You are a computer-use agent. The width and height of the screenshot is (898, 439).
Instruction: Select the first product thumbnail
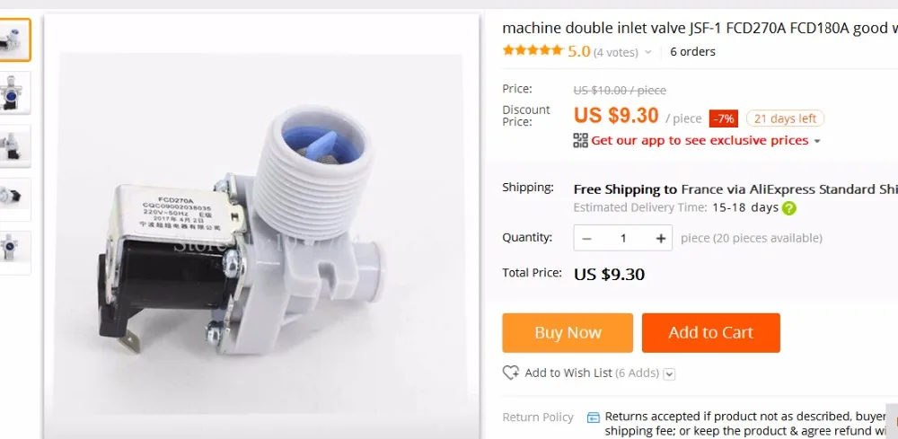[x=14, y=40]
